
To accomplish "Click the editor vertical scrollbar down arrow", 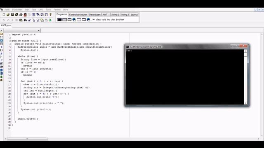I will point(262,136).
